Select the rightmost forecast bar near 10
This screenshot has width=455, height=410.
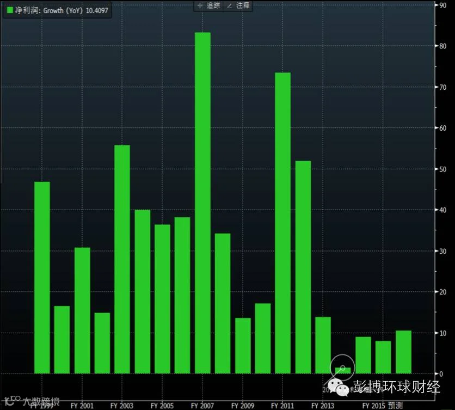(404, 352)
